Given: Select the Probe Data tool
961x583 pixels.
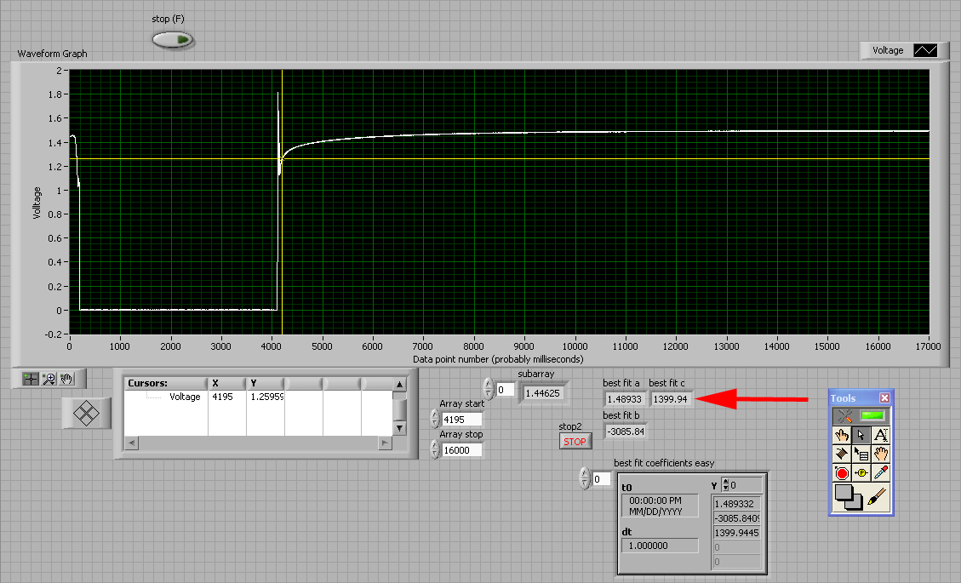Looking at the screenshot, I should 861,474.
